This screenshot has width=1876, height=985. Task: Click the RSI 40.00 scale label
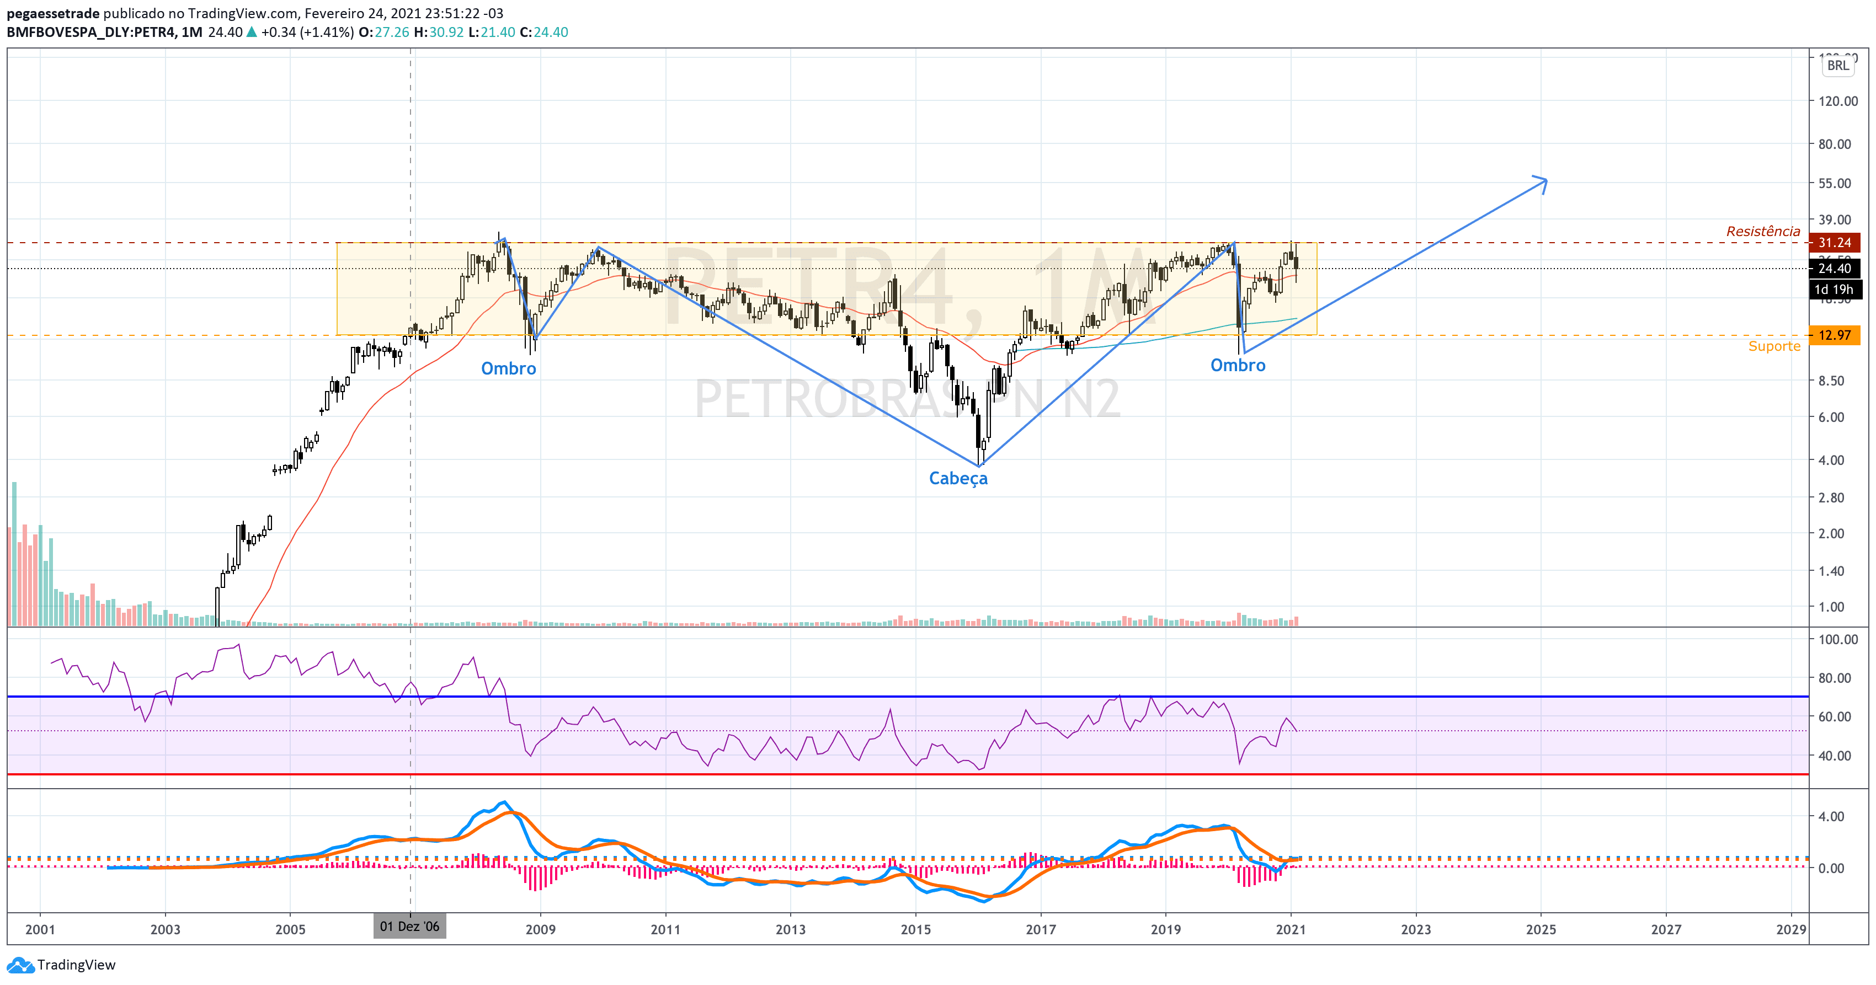point(1835,756)
